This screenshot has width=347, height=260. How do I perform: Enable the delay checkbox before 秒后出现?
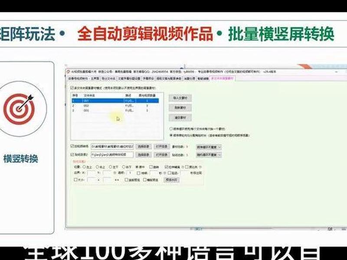click(x=169, y=173)
